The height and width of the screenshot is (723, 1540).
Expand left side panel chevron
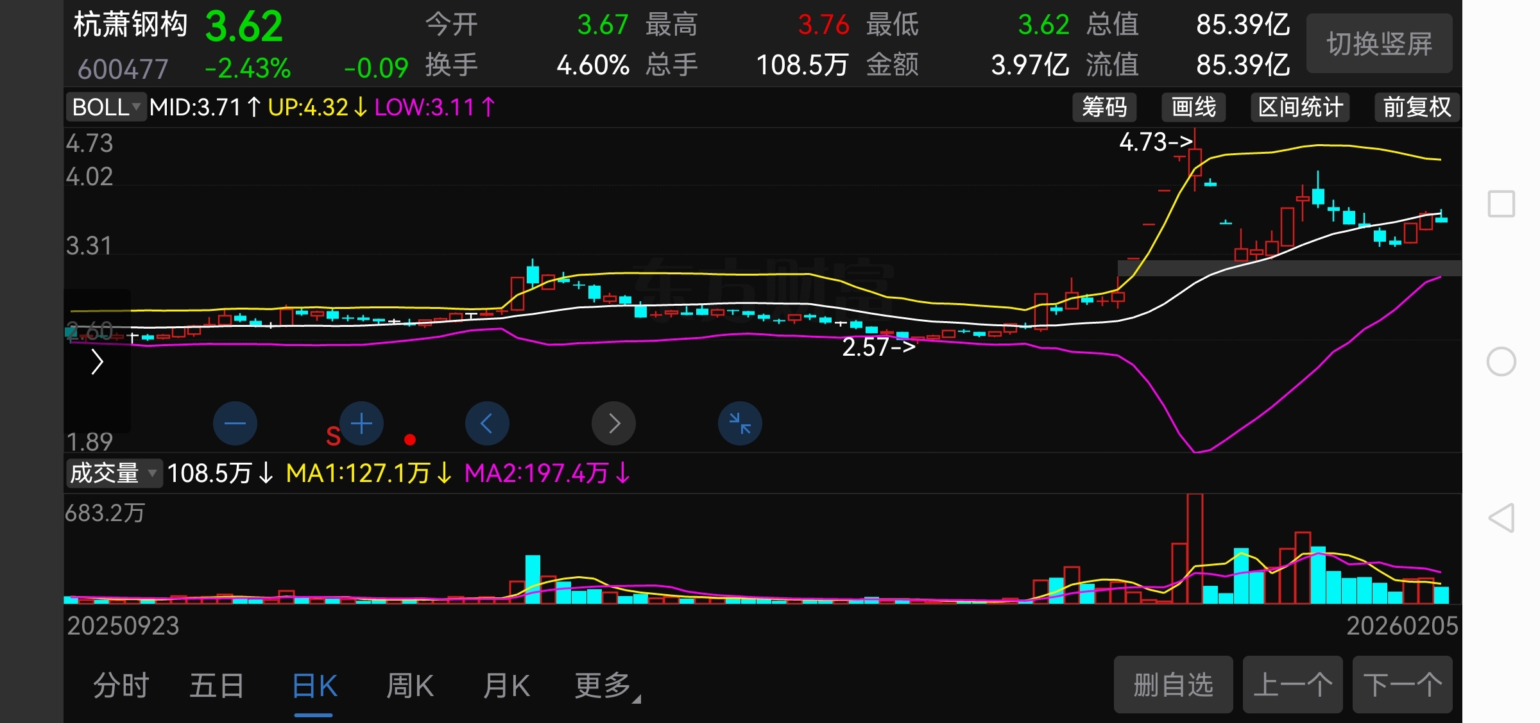click(98, 362)
